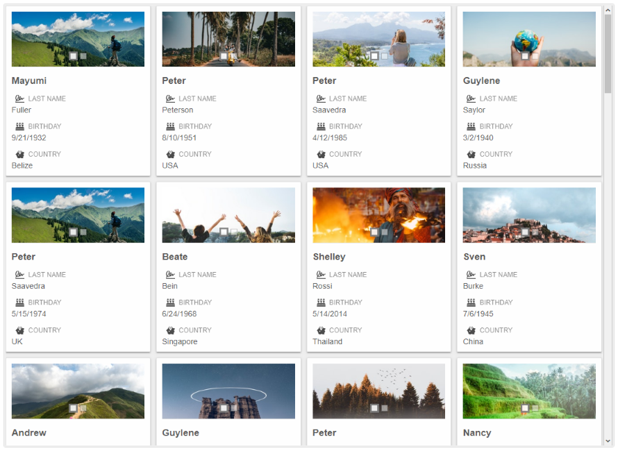Select second image indicator on Peter Peterson's palm road photo

coord(234,56)
